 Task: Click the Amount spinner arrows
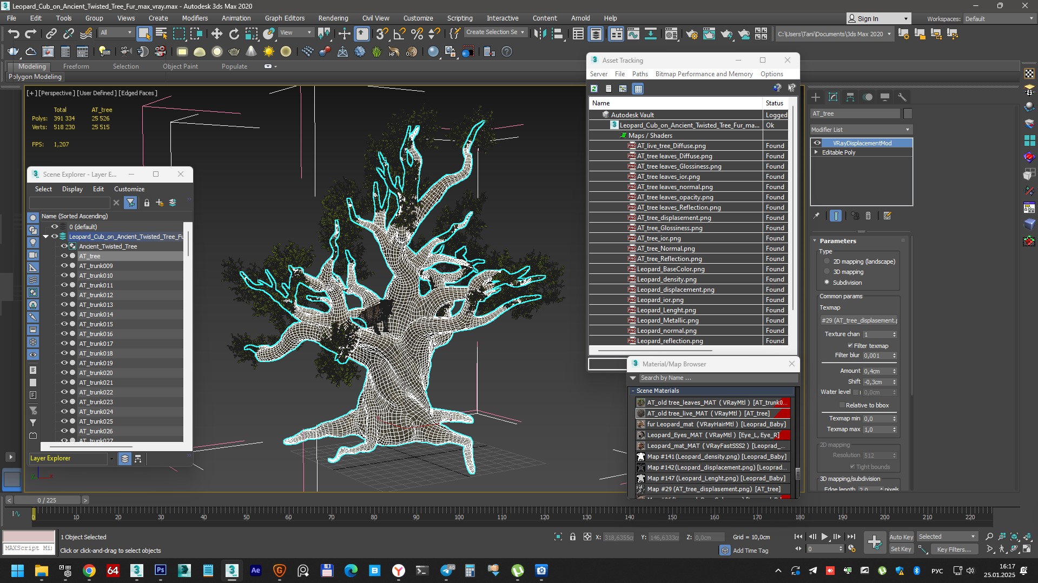894,371
